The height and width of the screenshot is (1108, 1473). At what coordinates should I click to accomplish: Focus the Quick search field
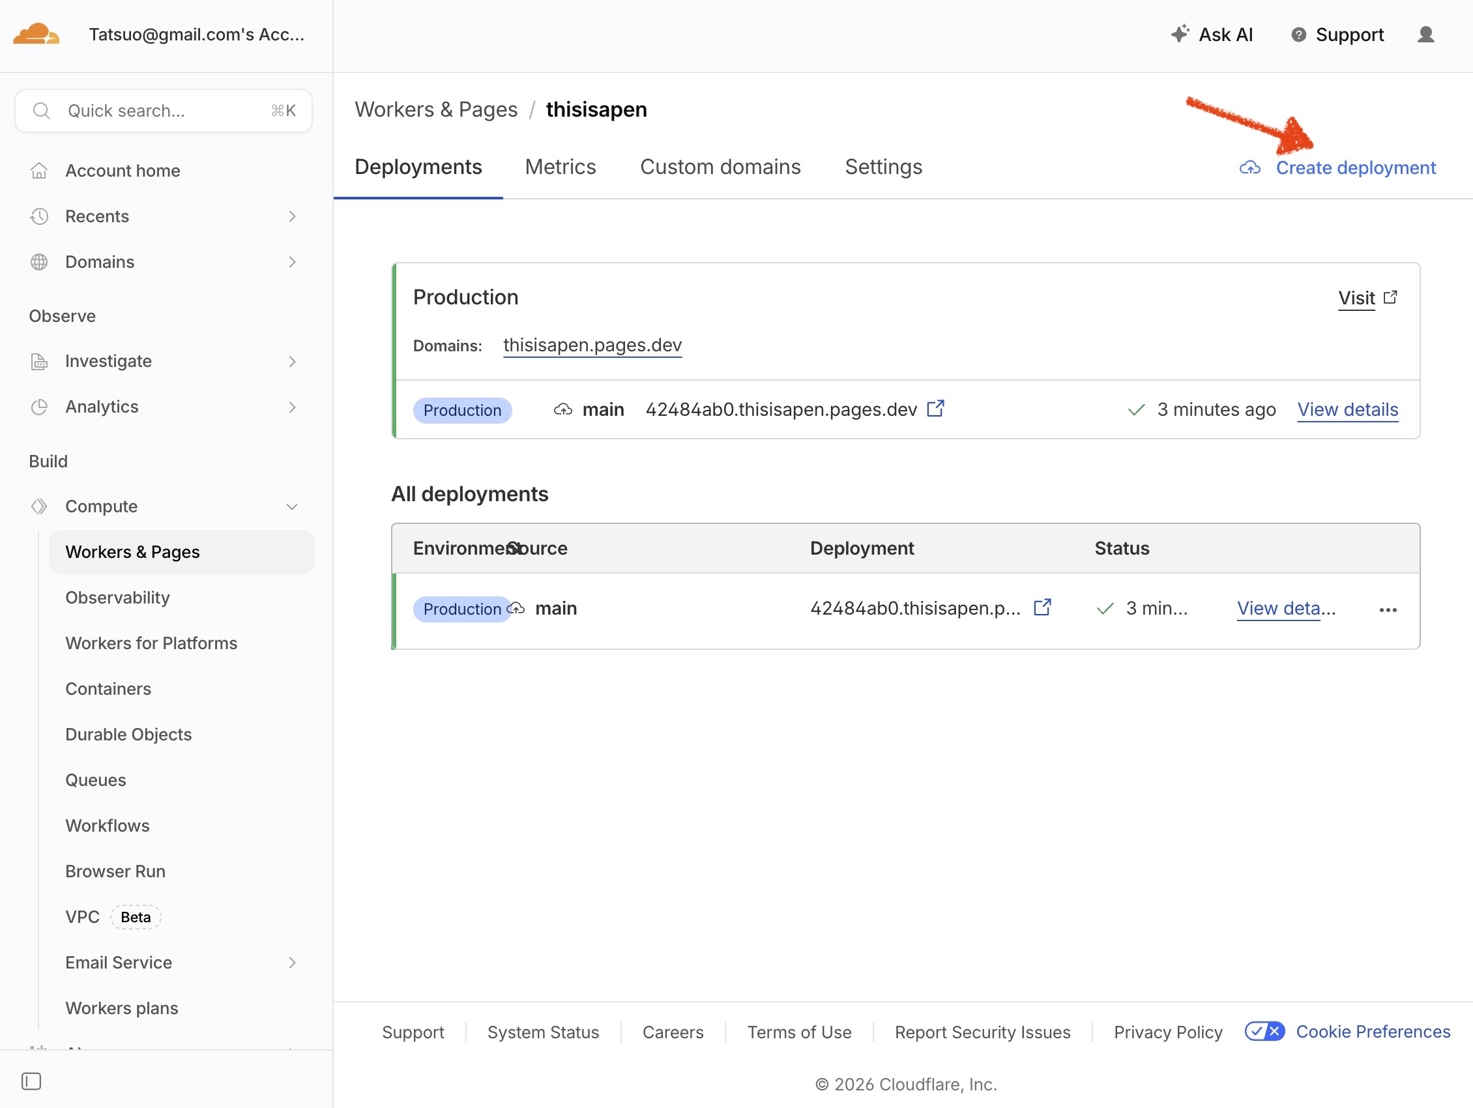[163, 111]
